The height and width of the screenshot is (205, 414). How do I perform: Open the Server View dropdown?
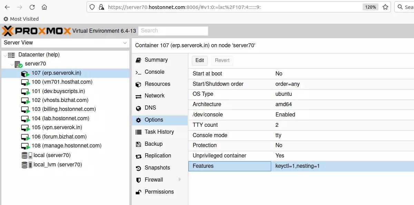click(x=125, y=43)
